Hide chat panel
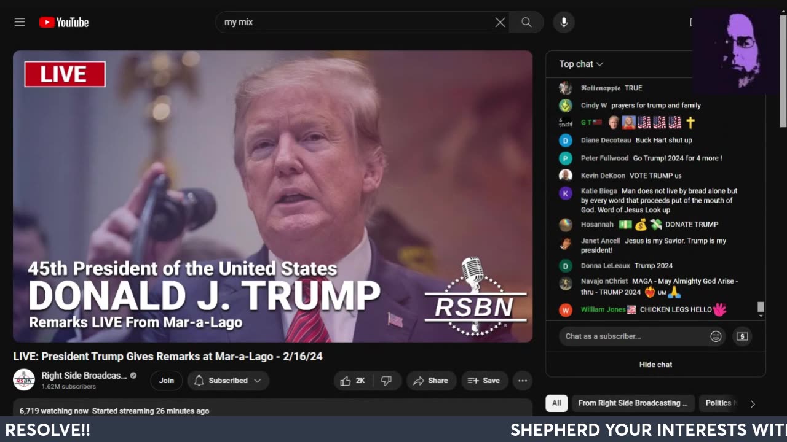This screenshot has height=442, width=787. coord(655,365)
